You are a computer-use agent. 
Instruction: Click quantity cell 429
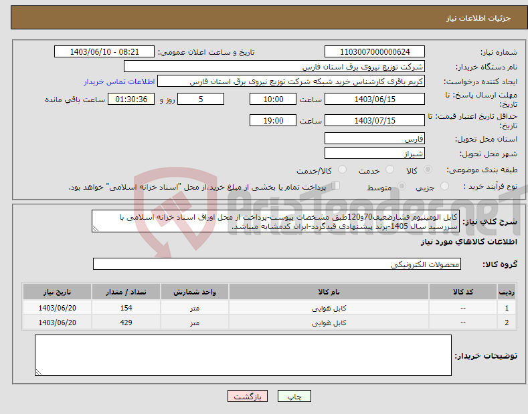tap(126, 323)
